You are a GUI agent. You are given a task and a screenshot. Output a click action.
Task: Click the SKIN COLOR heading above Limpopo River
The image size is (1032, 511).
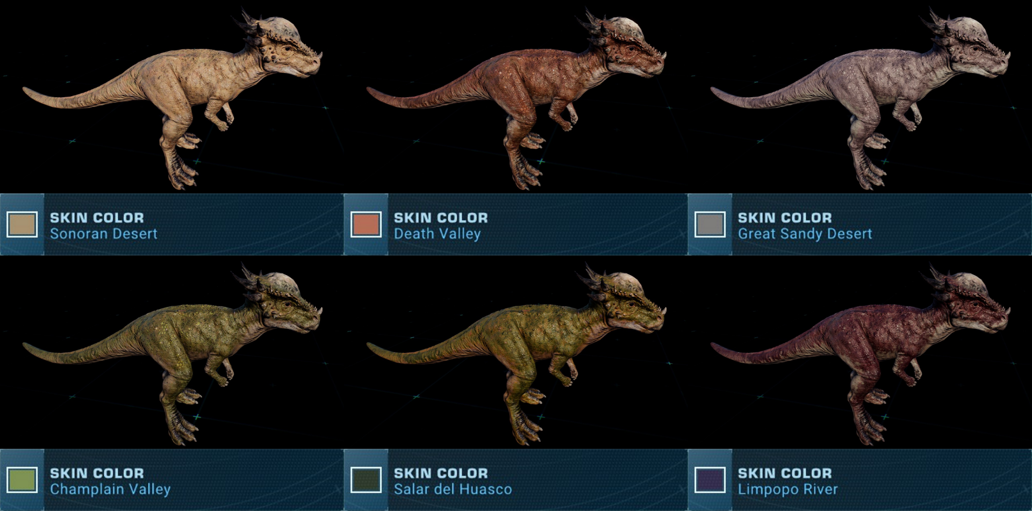click(785, 473)
